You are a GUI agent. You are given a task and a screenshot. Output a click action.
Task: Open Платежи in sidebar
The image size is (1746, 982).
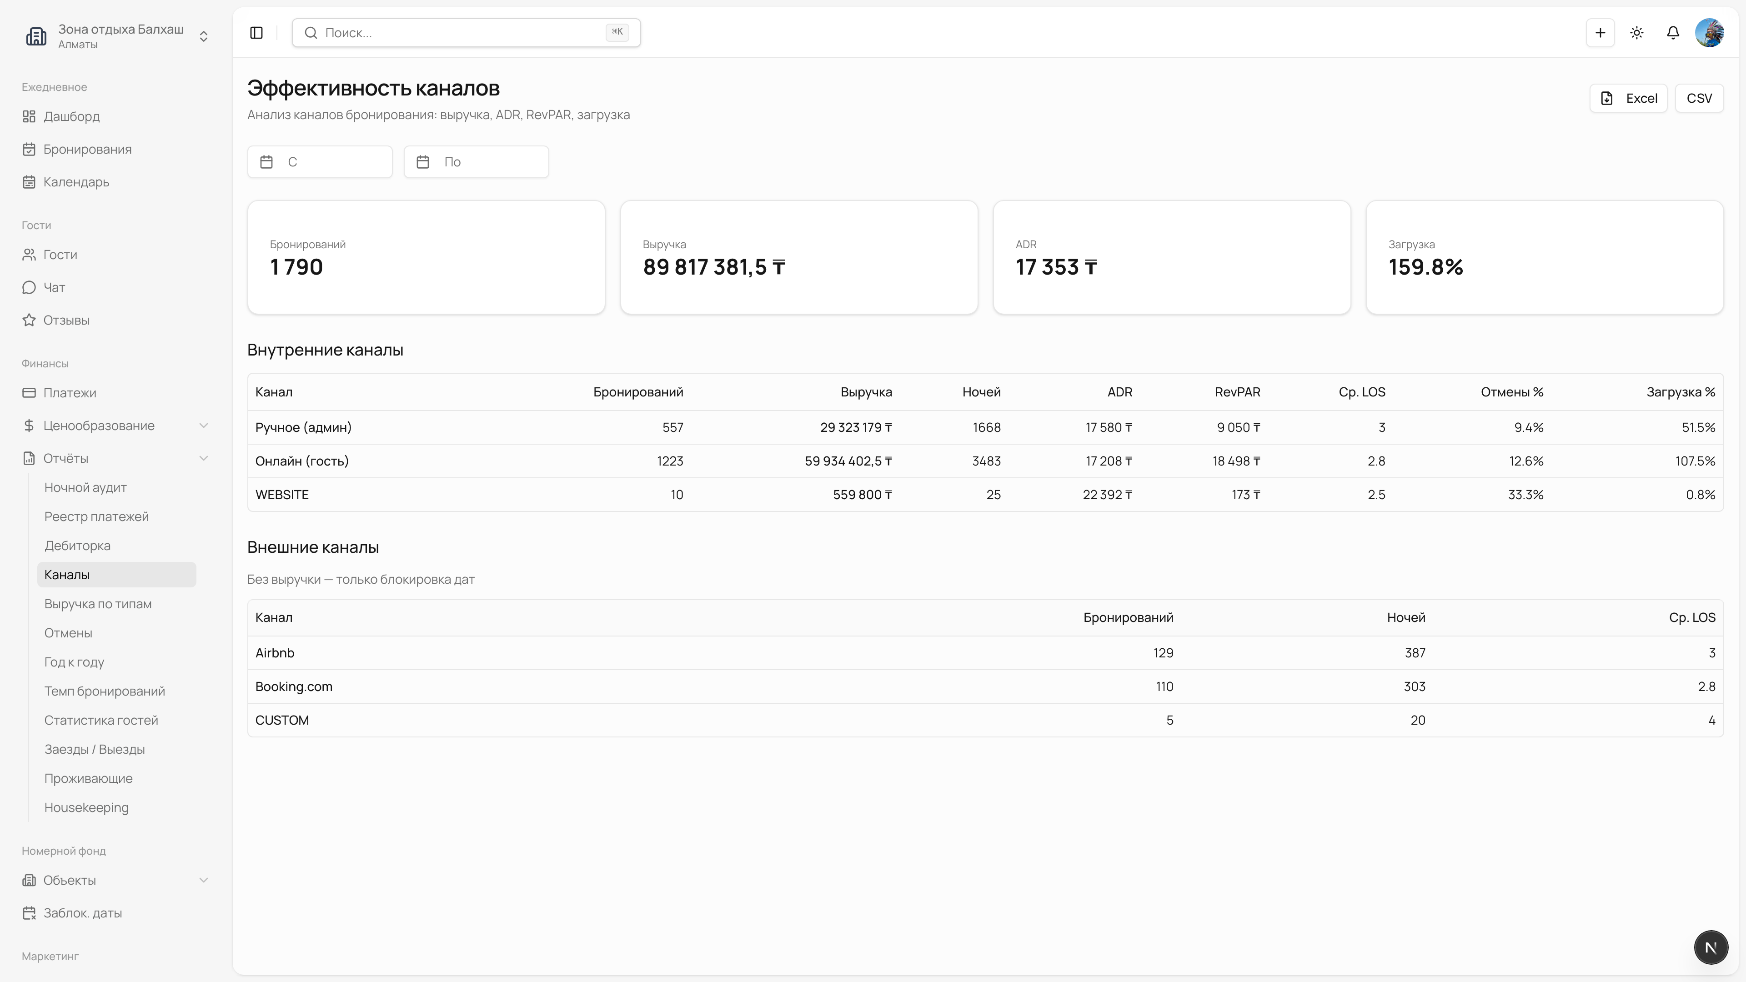69,393
